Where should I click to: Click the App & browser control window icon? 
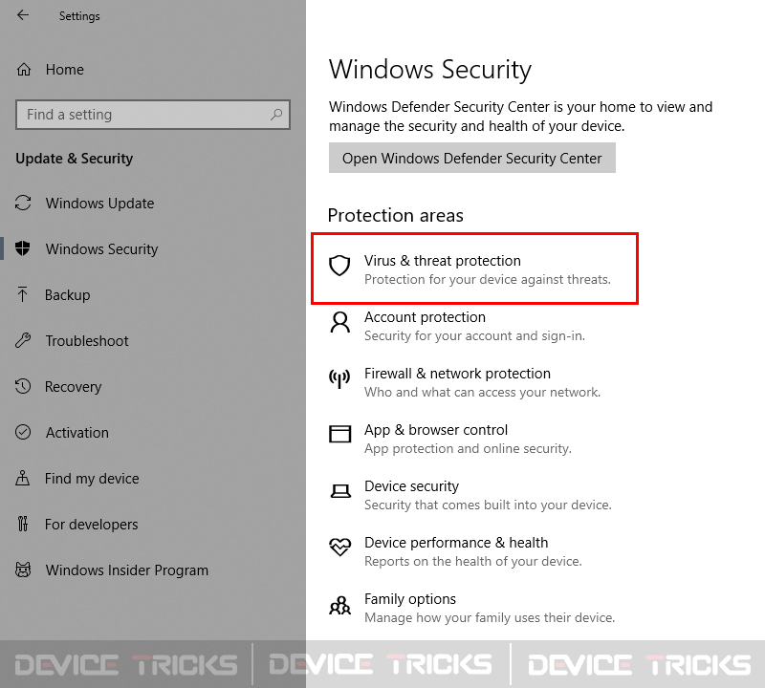point(340,434)
